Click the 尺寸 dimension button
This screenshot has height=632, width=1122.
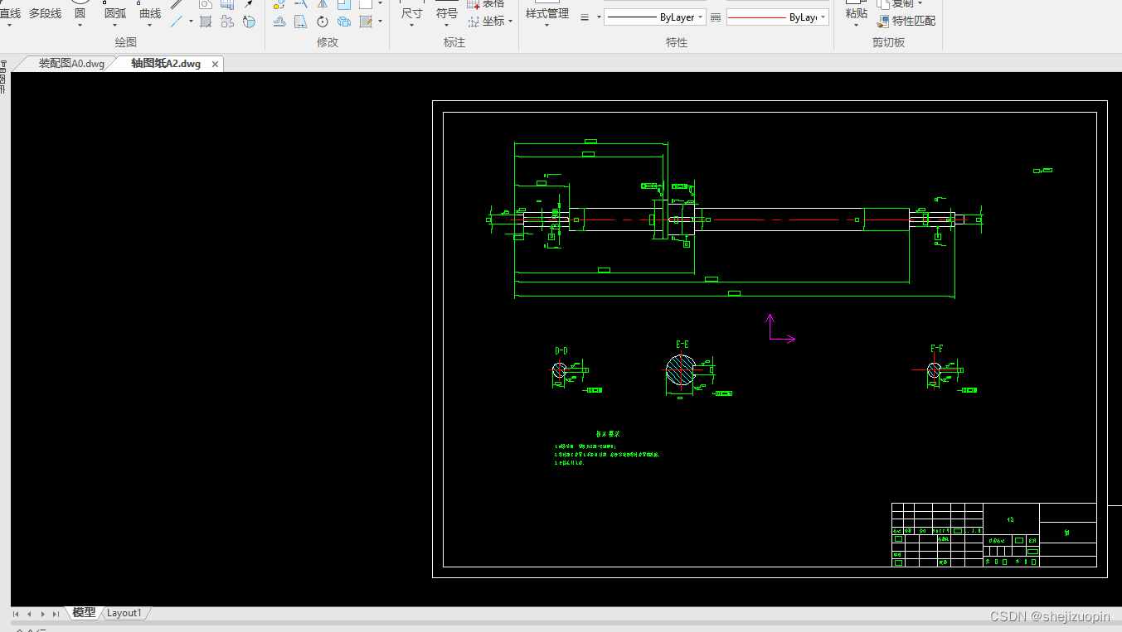coord(412,13)
